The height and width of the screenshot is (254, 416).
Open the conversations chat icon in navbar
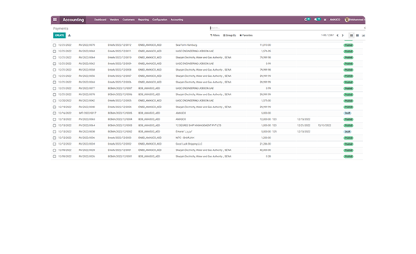coord(317,20)
